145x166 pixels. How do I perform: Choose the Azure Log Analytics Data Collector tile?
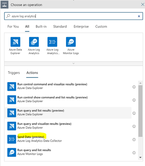pyautogui.click(x=53, y=46)
